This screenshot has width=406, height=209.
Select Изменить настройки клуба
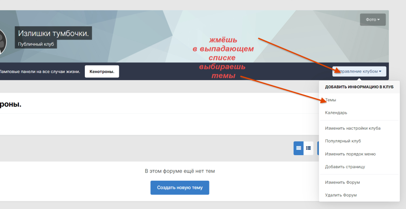(x=352, y=128)
